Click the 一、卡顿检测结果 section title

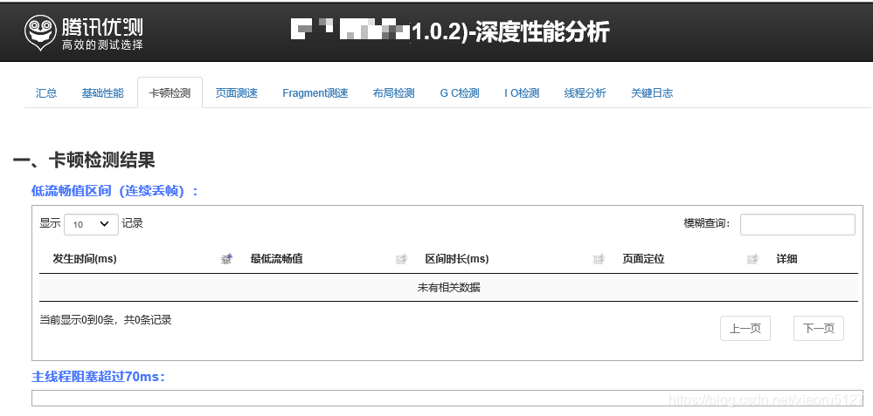84,160
